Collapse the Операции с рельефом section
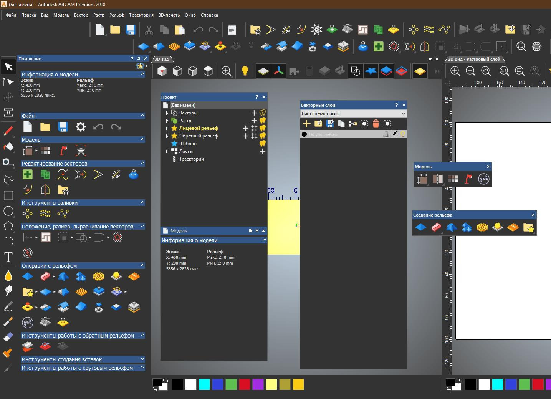Screen dimensions: 551x399 coord(142,265)
